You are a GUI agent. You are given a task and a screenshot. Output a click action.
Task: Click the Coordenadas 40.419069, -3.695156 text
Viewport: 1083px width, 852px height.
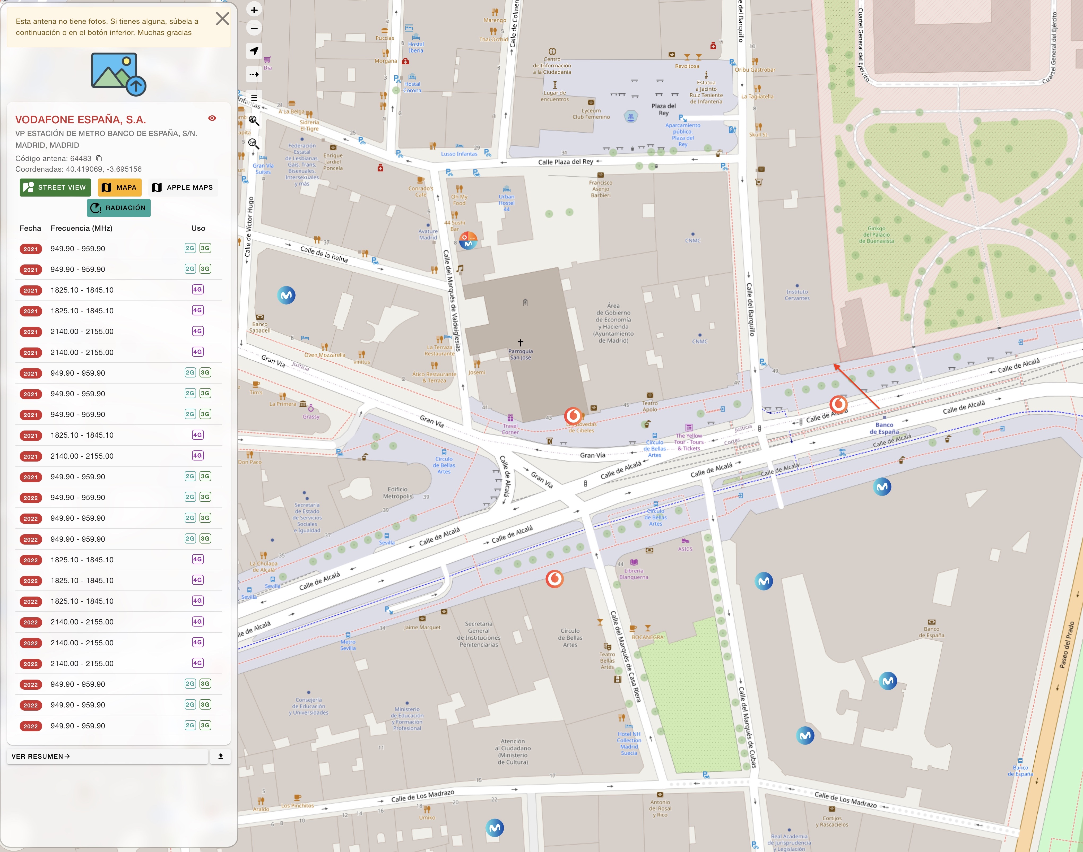(78, 169)
